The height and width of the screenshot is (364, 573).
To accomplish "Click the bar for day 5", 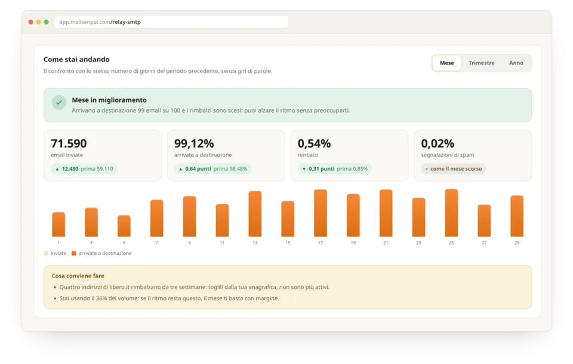I will coord(124,226).
